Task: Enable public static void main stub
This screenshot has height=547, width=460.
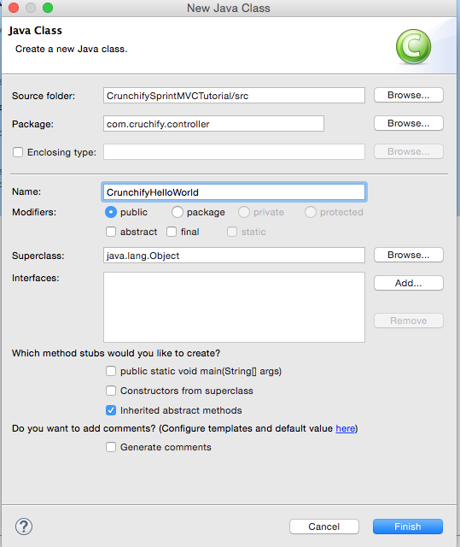Action: click(111, 371)
